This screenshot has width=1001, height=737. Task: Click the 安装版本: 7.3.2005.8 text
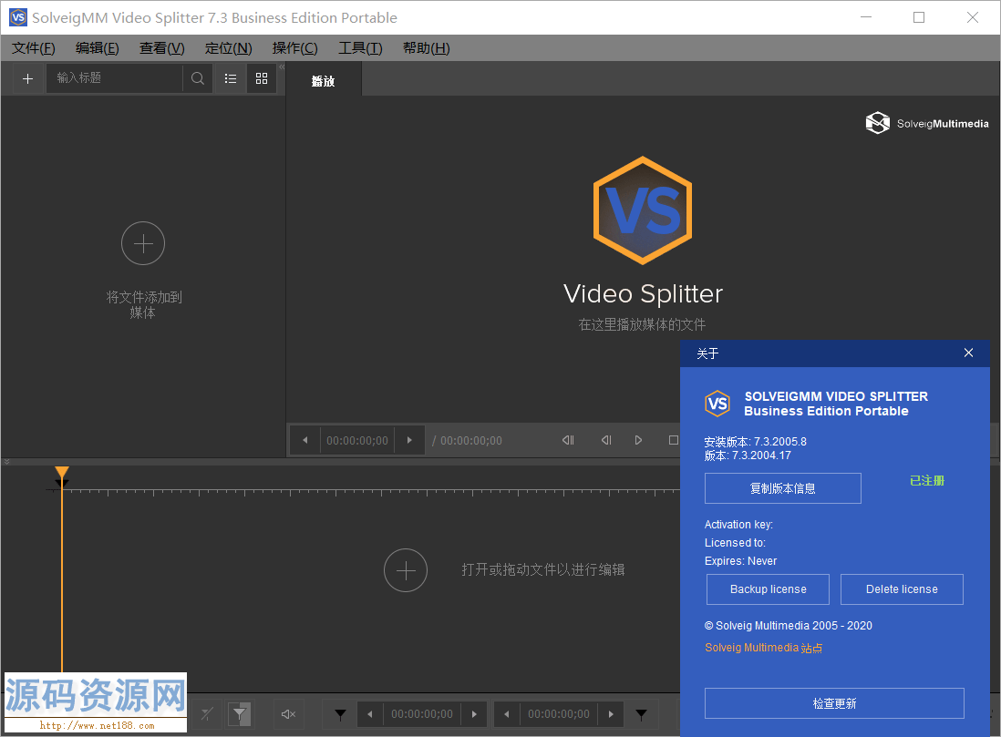pos(755,442)
